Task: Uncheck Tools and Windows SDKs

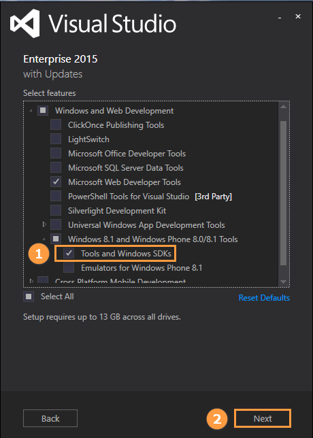Action: tap(69, 254)
